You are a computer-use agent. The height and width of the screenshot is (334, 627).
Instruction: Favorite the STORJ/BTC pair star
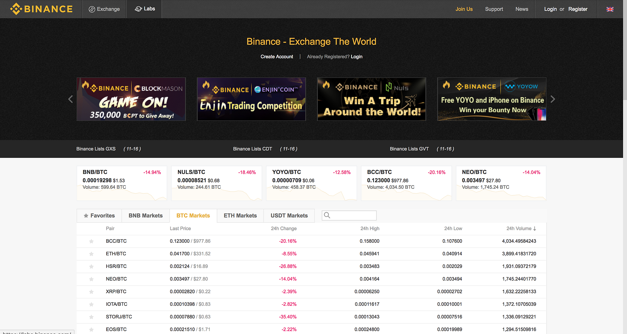(91, 317)
